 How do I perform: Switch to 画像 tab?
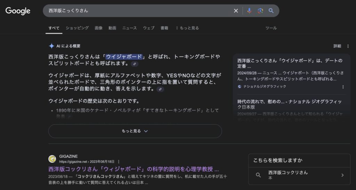[x=98, y=28]
